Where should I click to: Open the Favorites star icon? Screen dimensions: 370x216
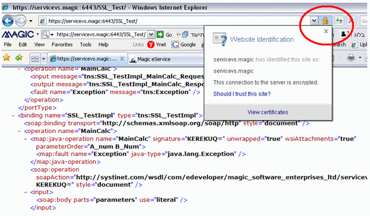(x=7, y=57)
